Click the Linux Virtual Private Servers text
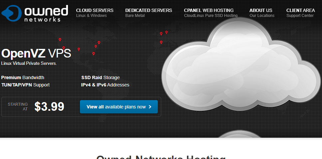Image resolution: width=322 pixels, height=159 pixels. point(29,64)
